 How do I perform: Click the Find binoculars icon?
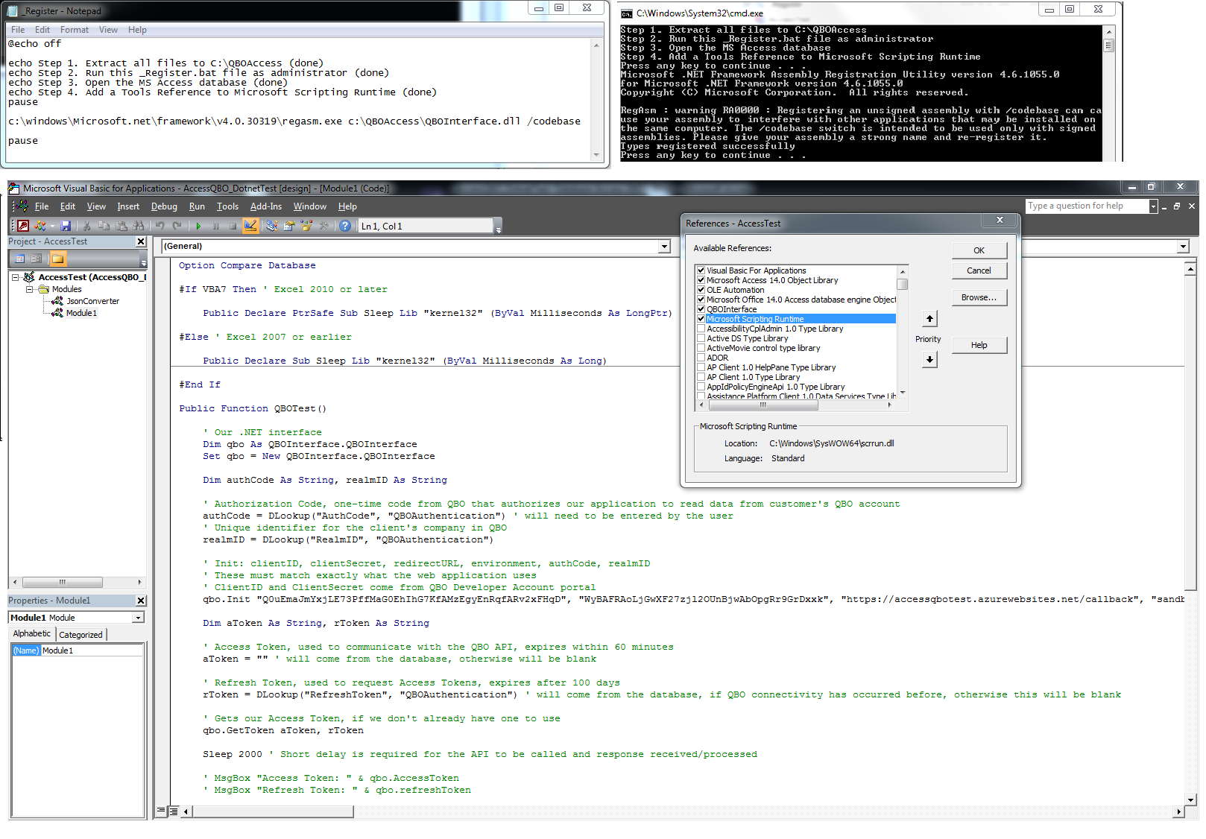pyautogui.click(x=139, y=226)
